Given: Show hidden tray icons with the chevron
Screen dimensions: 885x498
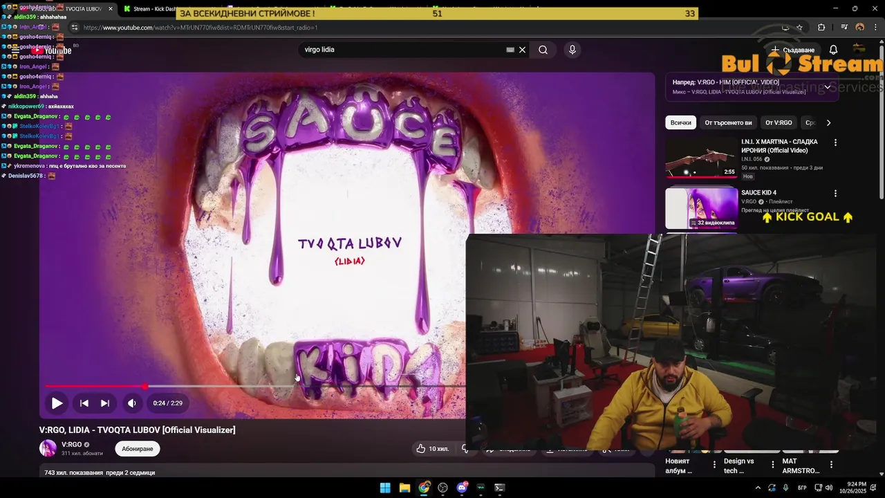Looking at the screenshot, I should point(758,488).
